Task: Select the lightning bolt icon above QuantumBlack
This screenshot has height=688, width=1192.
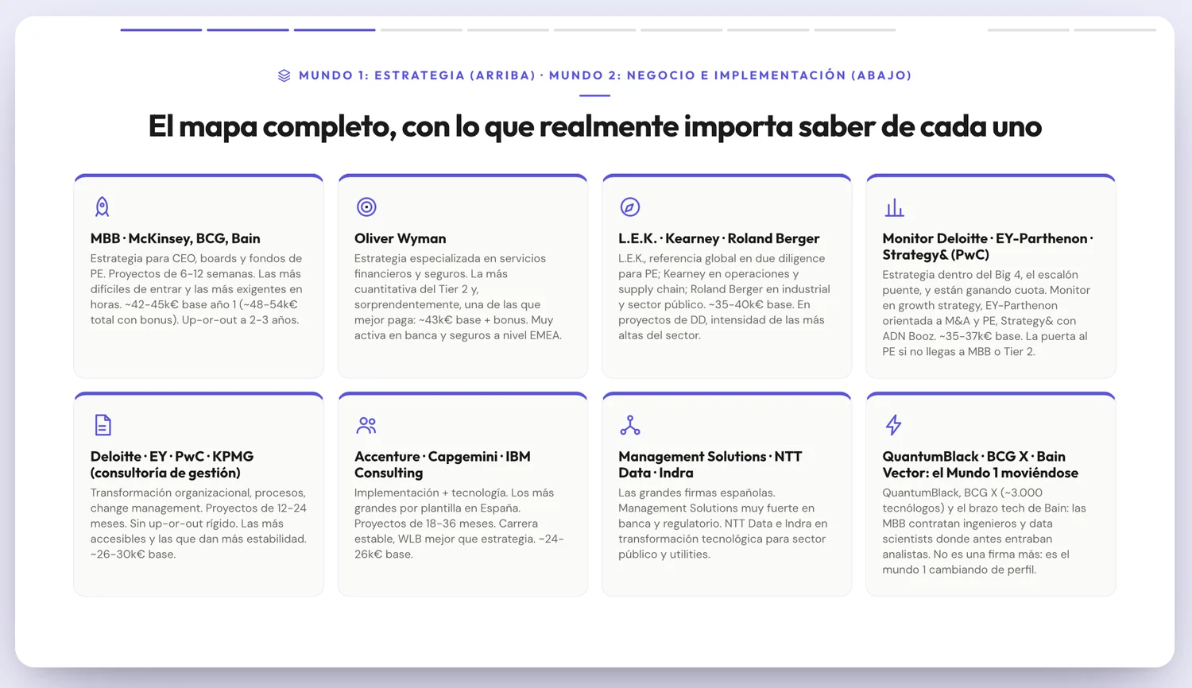Action: coord(894,425)
